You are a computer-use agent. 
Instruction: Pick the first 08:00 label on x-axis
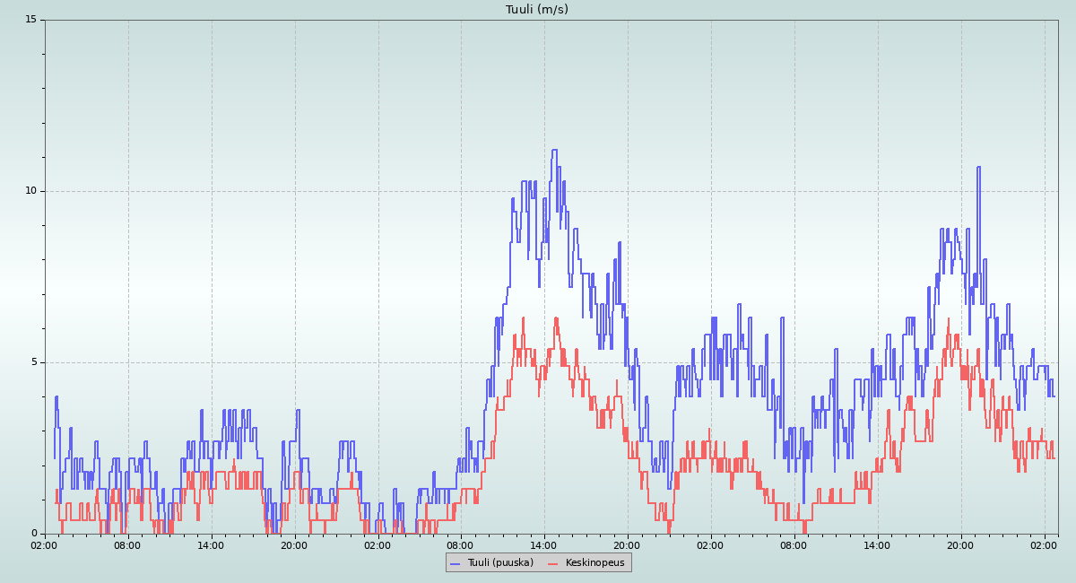click(127, 544)
